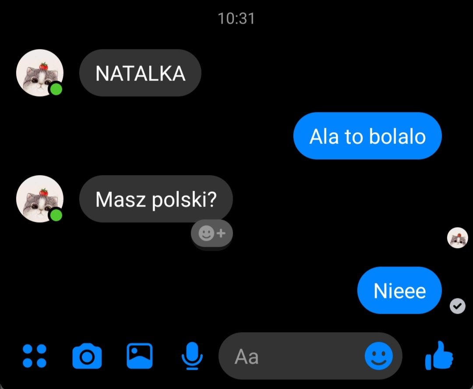Tap the green online status dot on top avatar
This screenshot has width=473, height=389.
coord(56,90)
